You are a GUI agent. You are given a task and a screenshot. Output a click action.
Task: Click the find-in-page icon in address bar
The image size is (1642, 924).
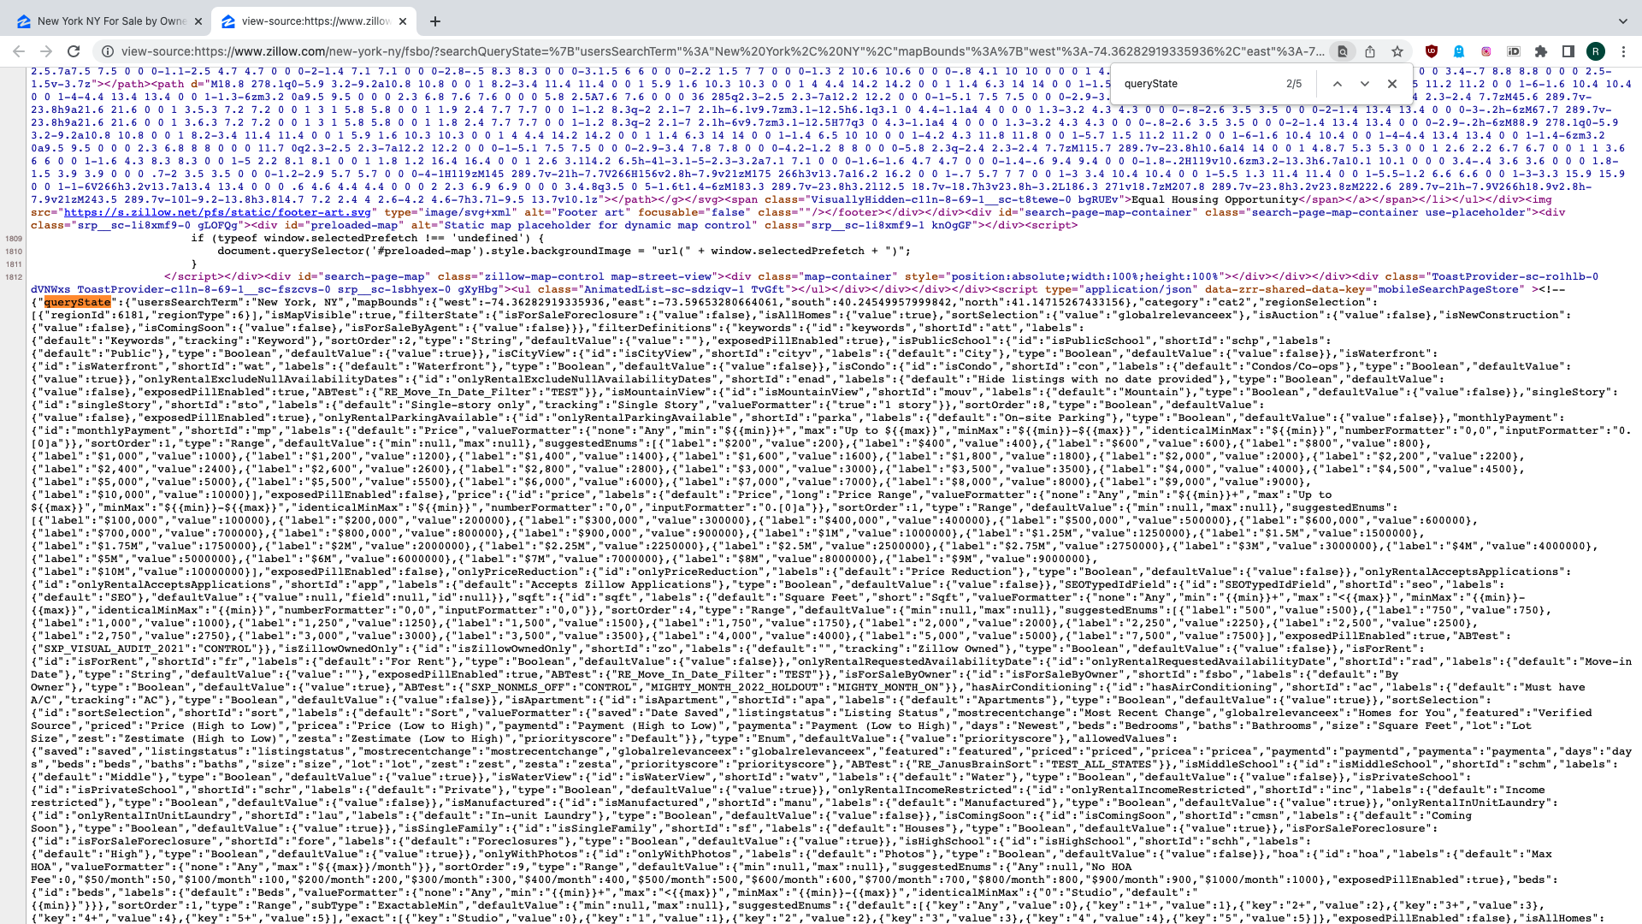coord(1343,51)
